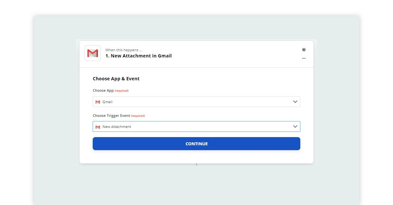This screenshot has width=393, height=205.
Task: Click the blue CONTINUE button
Action: click(196, 144)
